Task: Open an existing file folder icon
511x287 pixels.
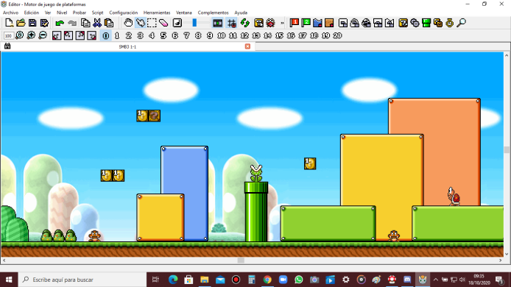Action: 21,23
